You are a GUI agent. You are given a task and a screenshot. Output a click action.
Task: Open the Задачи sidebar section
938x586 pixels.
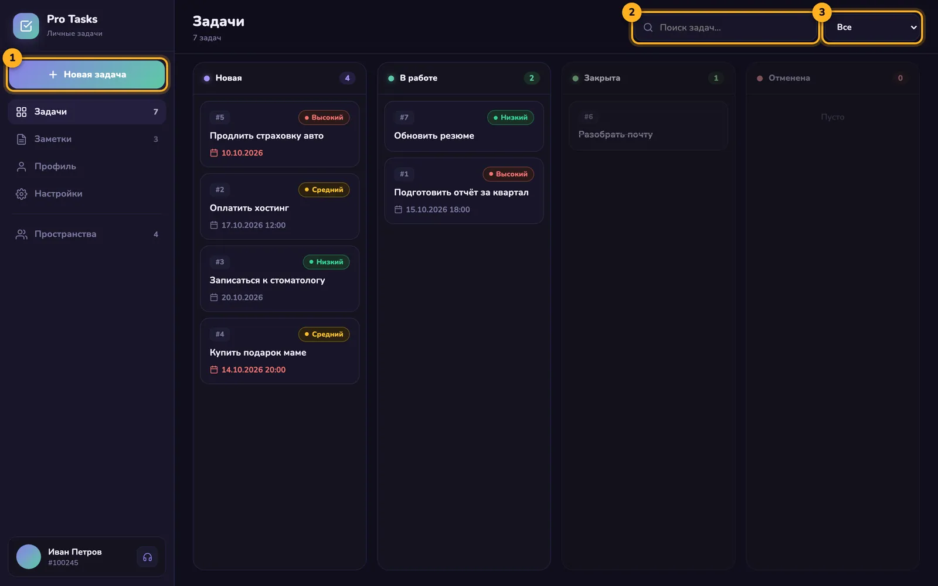point(87,111)
